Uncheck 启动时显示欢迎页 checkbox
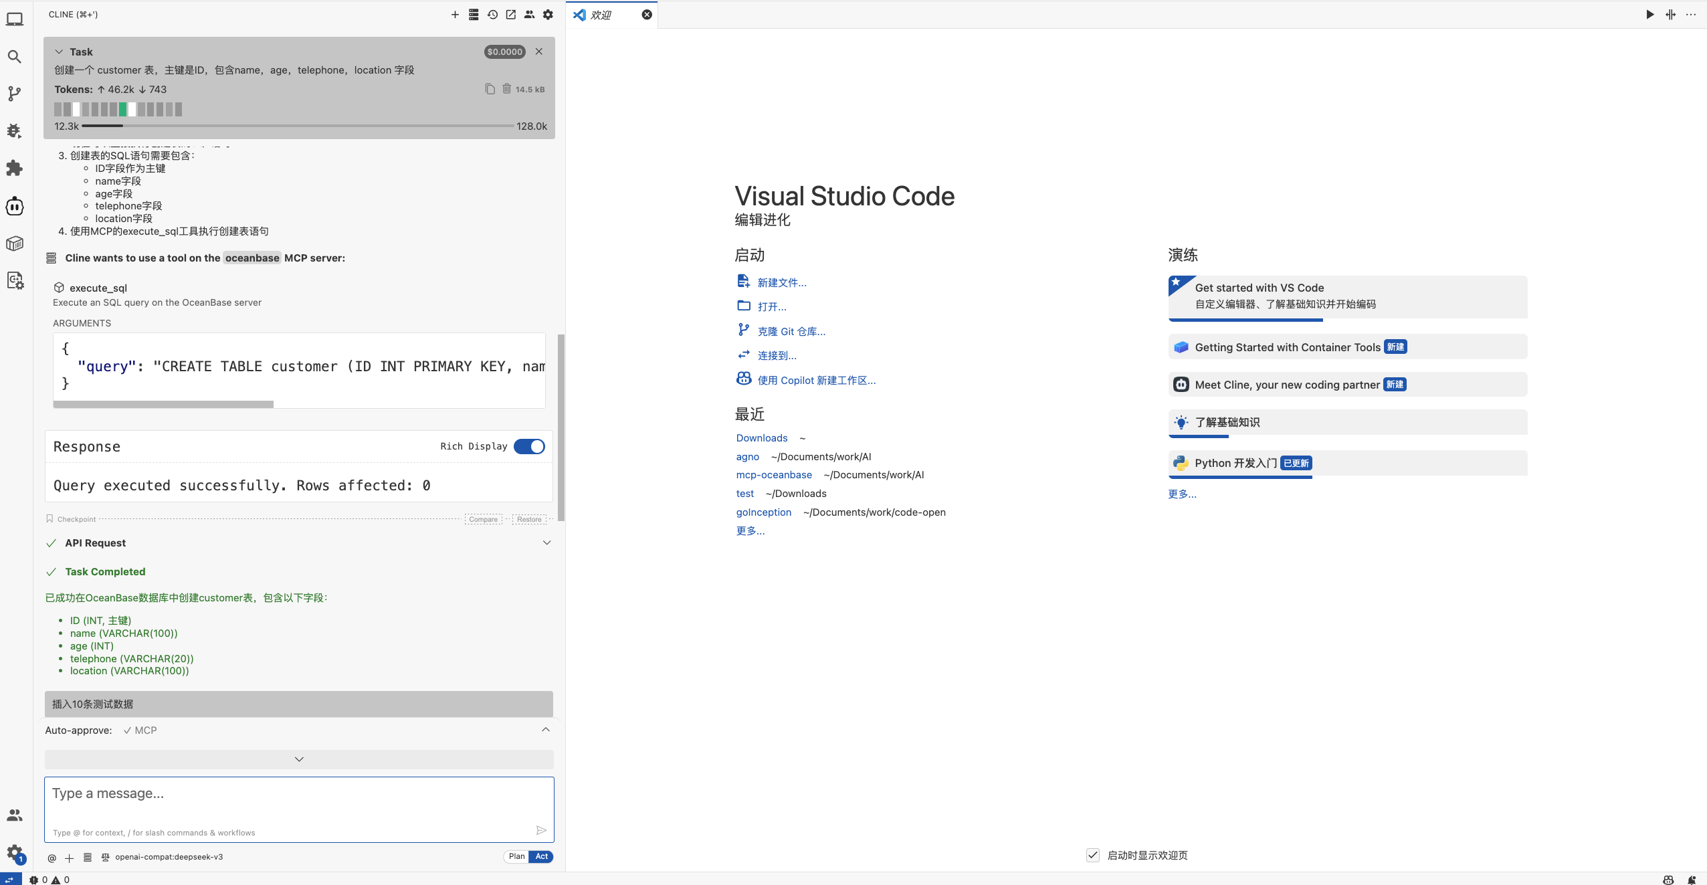 [1093, 855]
